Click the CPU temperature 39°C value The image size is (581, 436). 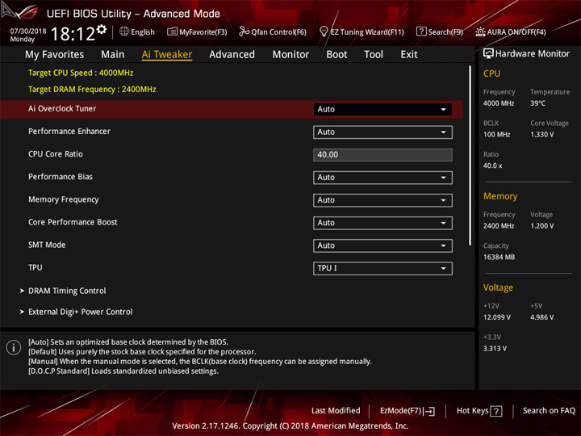537,103
